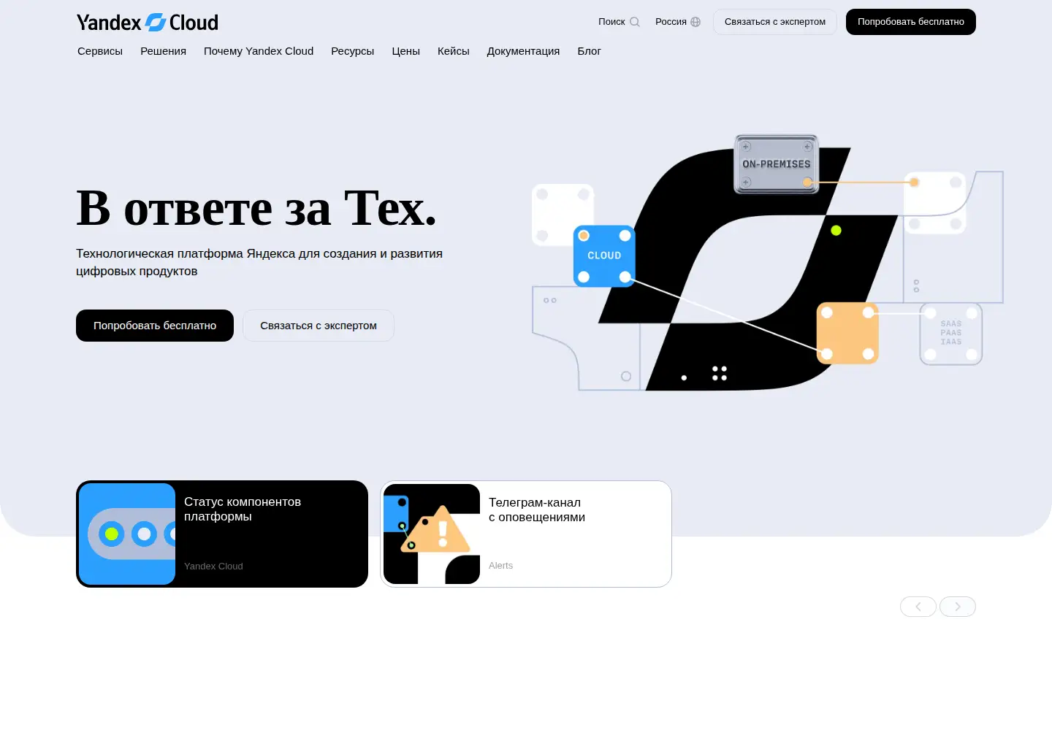
Task: Open the Кейсы page
Action: (x=453, y=51)
